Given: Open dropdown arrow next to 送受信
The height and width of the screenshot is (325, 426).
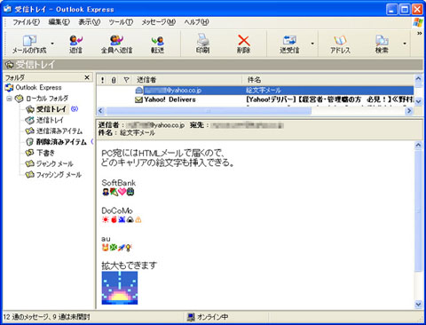Looking at the screenshot, I should click(312, 44).
